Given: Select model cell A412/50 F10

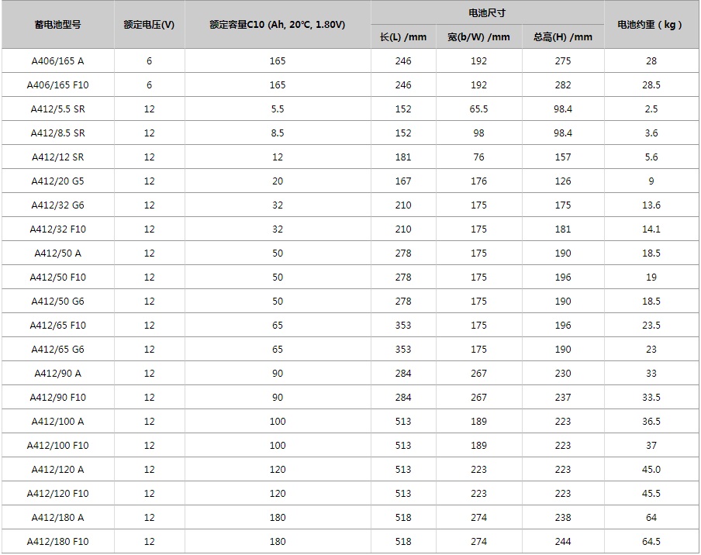Looking at the screenshot, I should coord(57,277).
